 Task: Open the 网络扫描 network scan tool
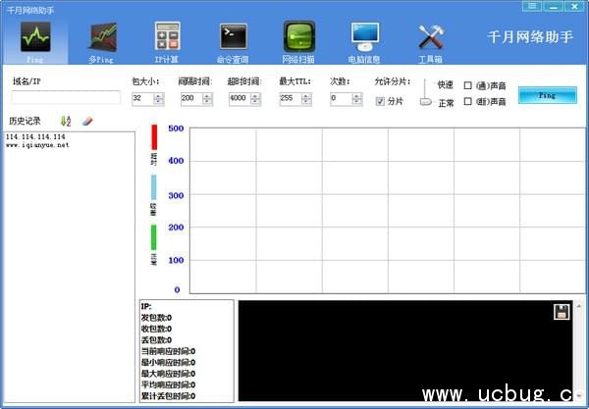pos(298,37)
